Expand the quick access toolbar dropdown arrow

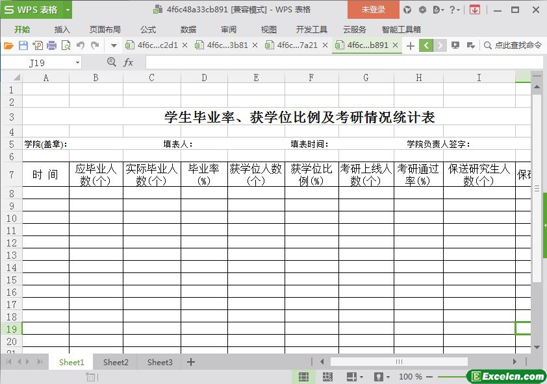click(114, 45)
